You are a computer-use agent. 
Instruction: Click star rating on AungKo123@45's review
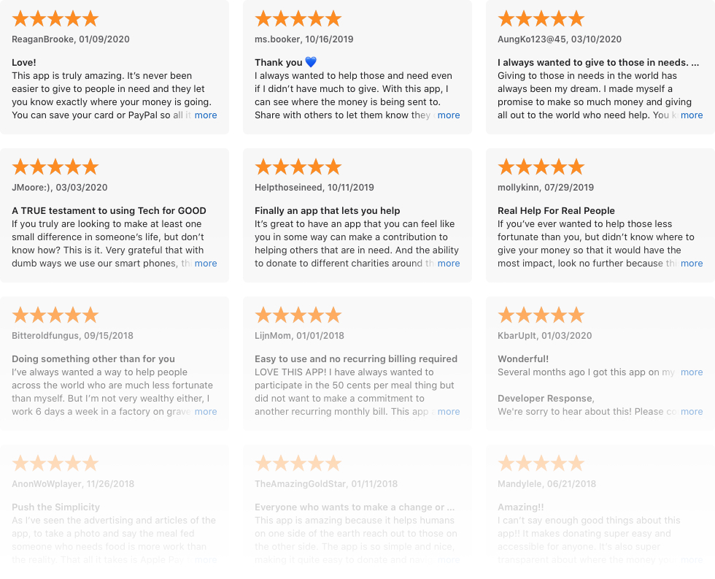[x=541, y=19]
